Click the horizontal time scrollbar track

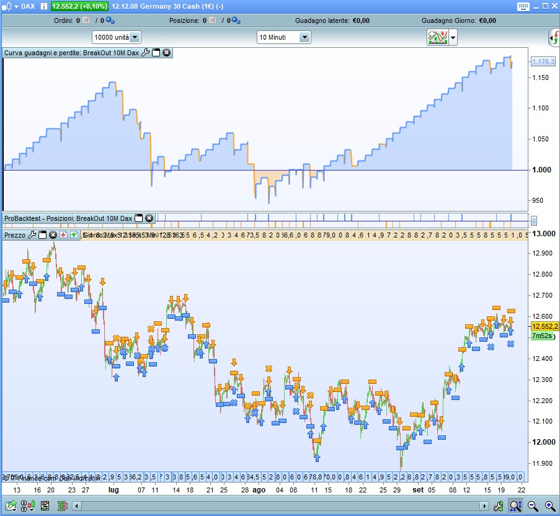280,505
